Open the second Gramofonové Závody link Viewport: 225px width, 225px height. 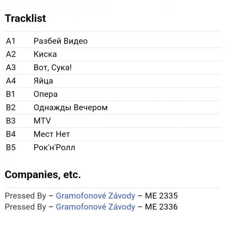(x=95, y=207)
